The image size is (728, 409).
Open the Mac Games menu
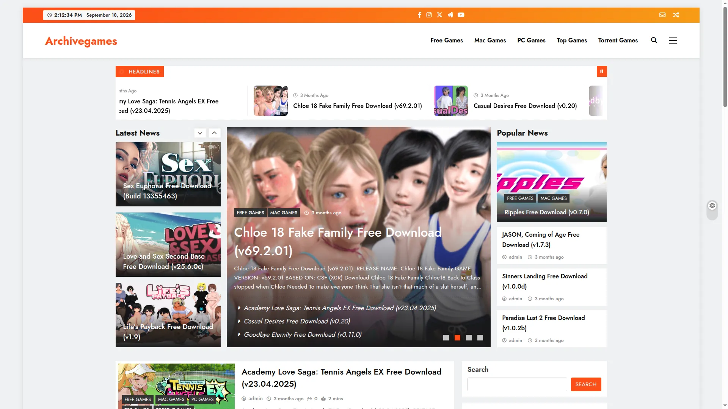point(490,40)
